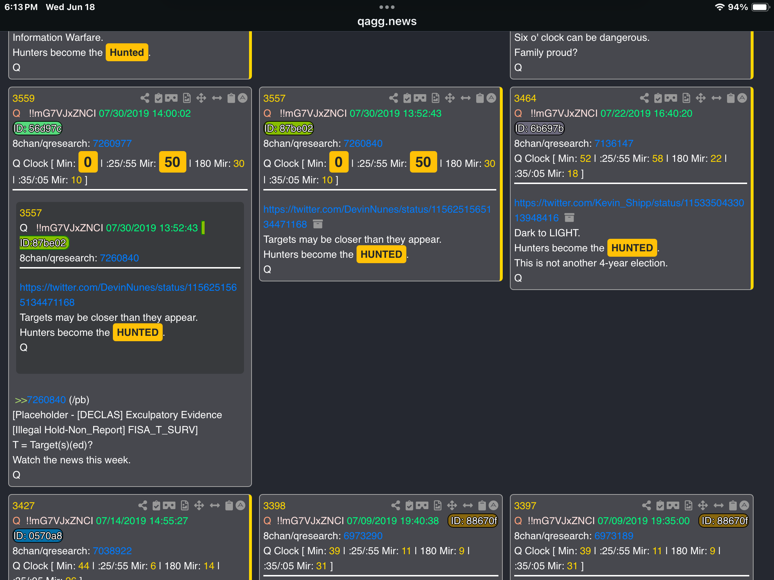Select the ID: 0570a8 badge
Image resolution: width=774 pixels, height=580 pixels.
pos(38,536)
